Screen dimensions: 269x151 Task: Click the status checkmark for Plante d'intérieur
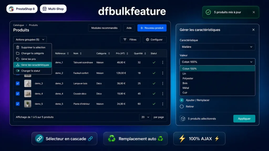point(154,104)
